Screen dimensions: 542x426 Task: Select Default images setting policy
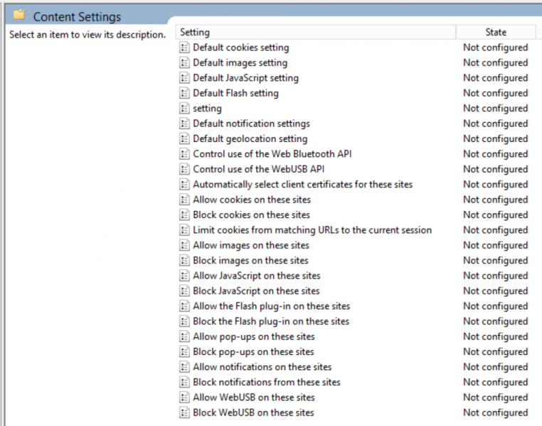click(x=240, y=62)
